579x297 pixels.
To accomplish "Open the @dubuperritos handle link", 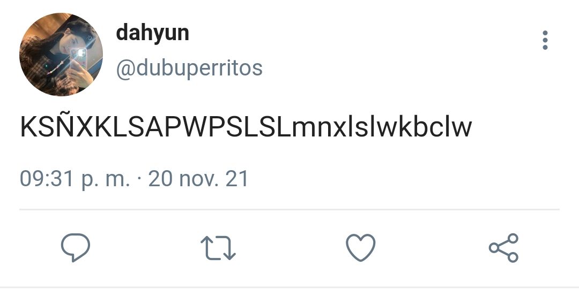I will (x=189, y=68).
